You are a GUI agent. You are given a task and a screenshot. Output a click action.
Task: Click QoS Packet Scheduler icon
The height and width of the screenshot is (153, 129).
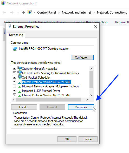pyautogui.click(x=20, y=77)
